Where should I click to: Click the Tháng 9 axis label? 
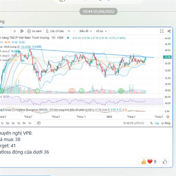coord(55,117)
